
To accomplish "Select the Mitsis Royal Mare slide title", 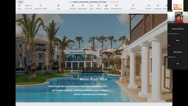I will click(94, 79).
